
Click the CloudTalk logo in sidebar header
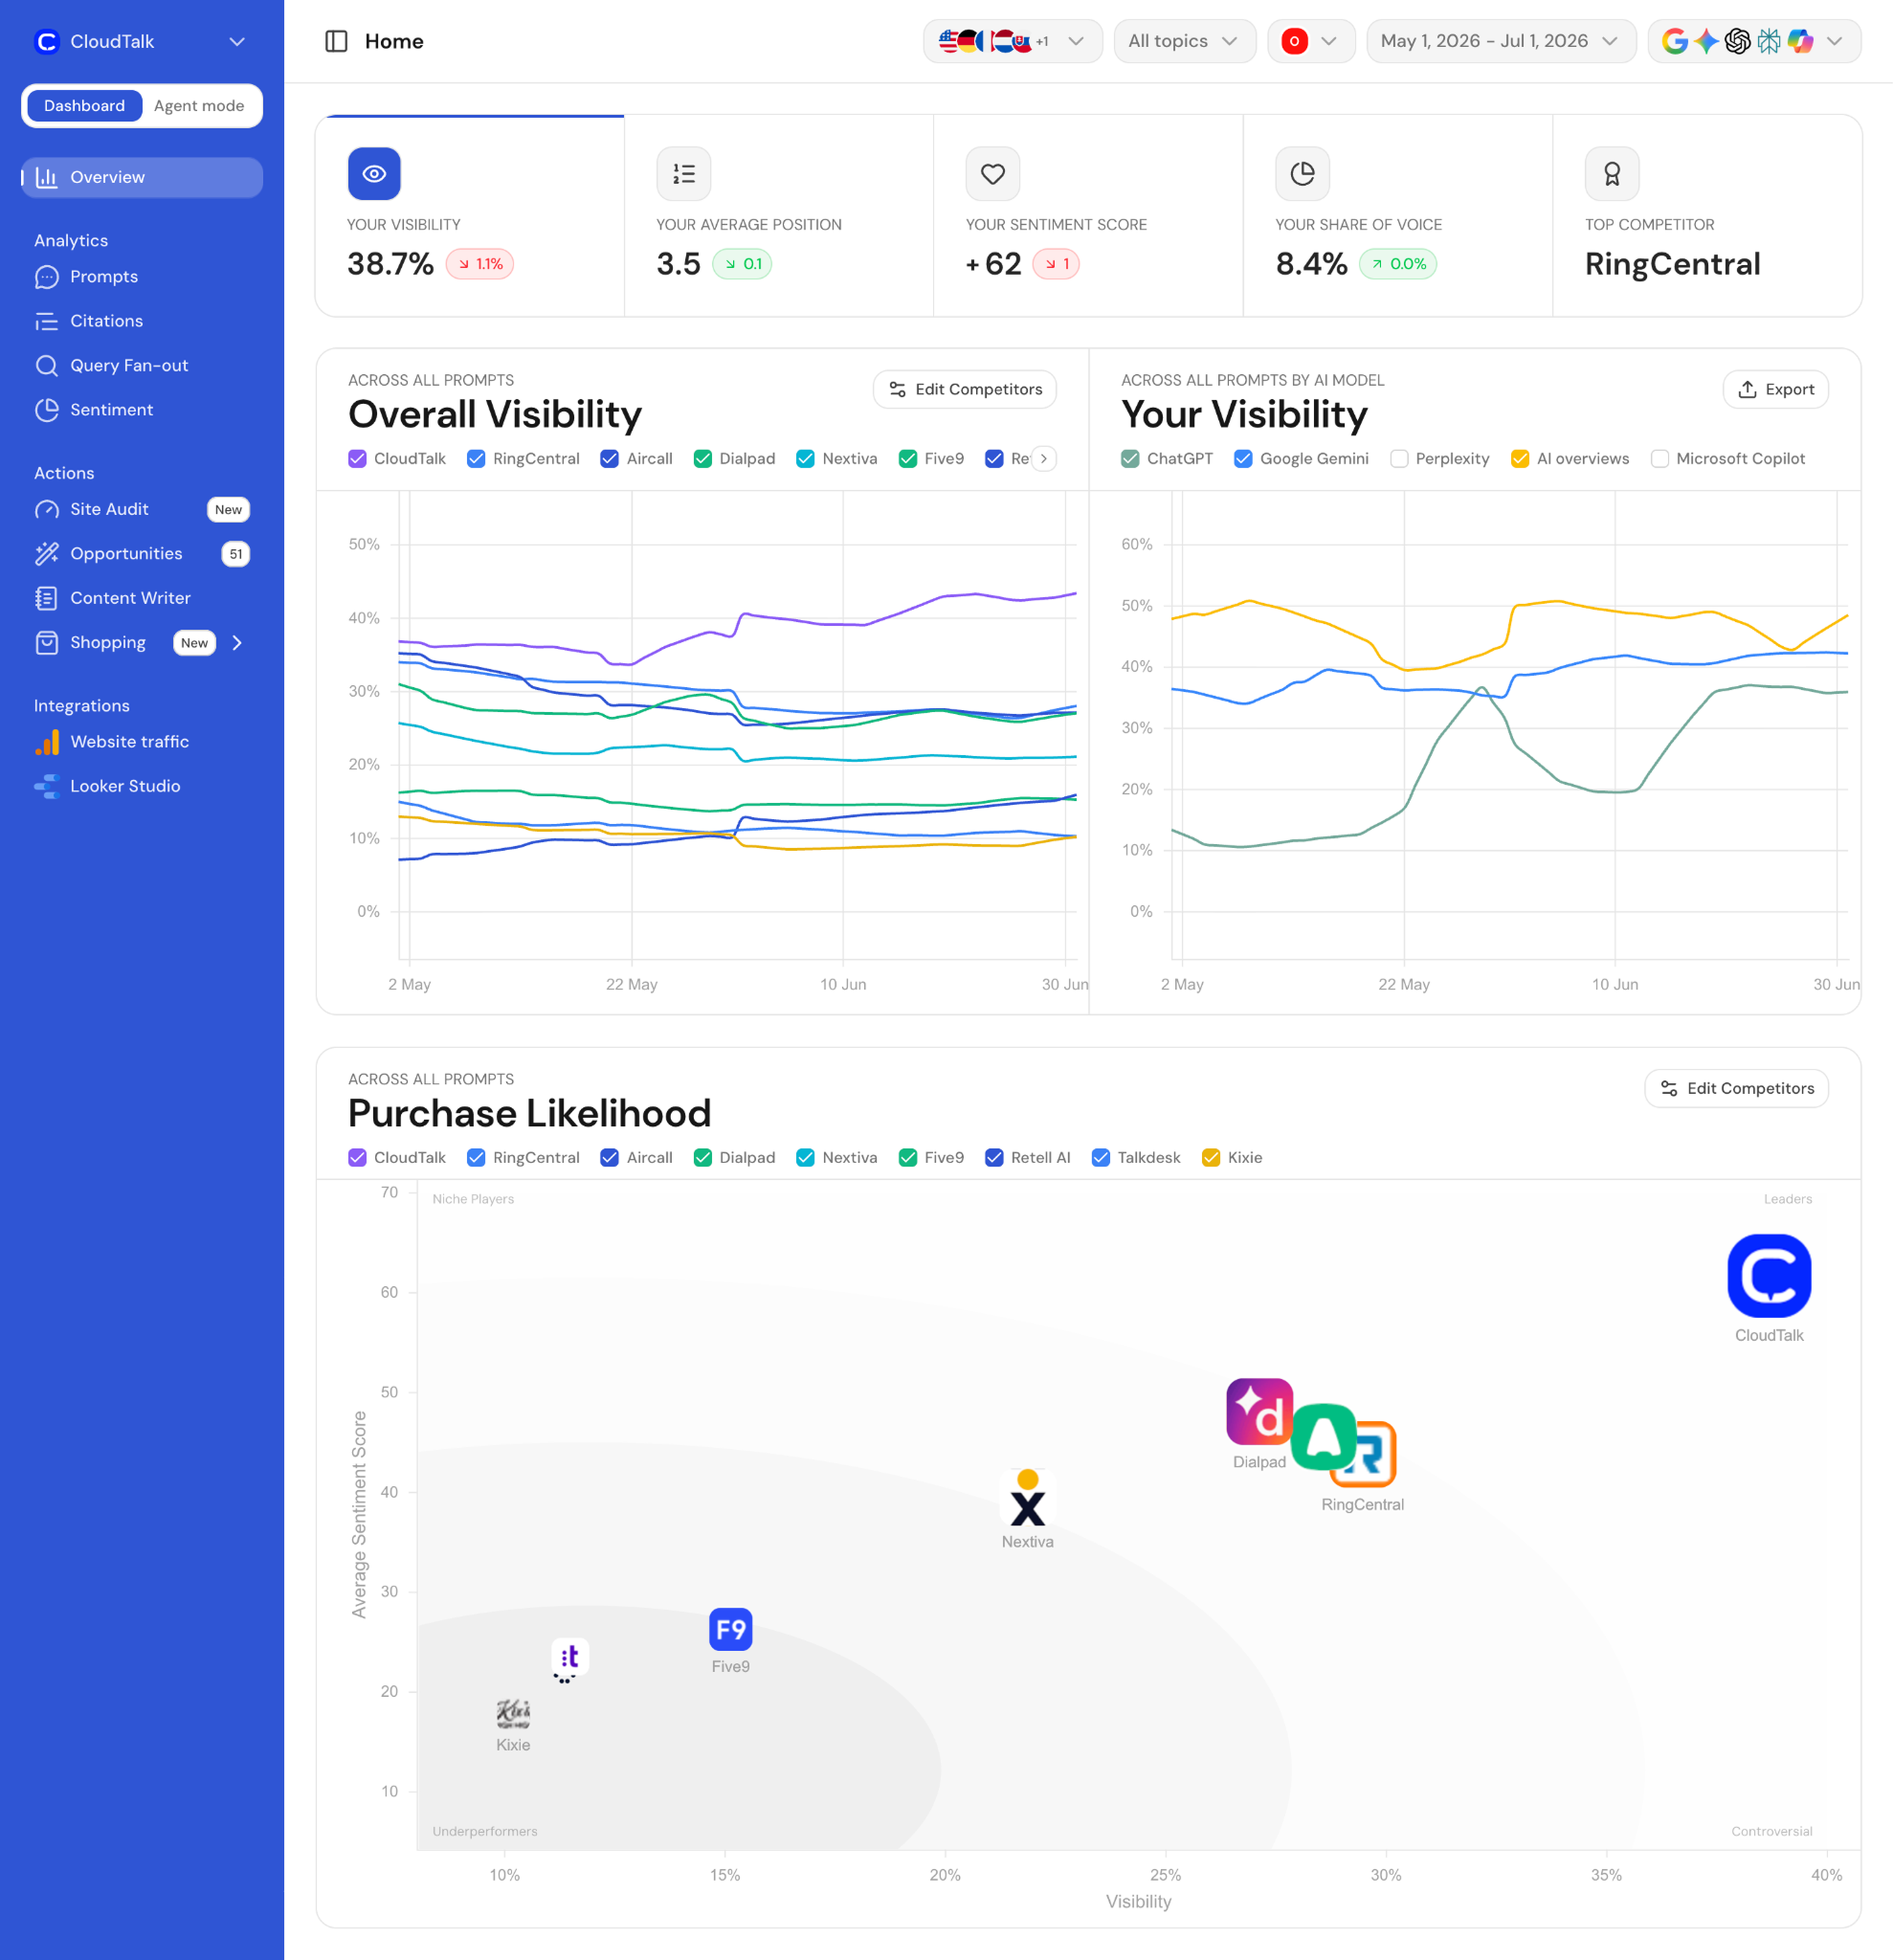pyautogui.click(x=46, y=41)
